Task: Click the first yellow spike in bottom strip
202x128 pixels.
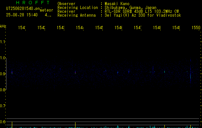Action: [x=12, y=125]
